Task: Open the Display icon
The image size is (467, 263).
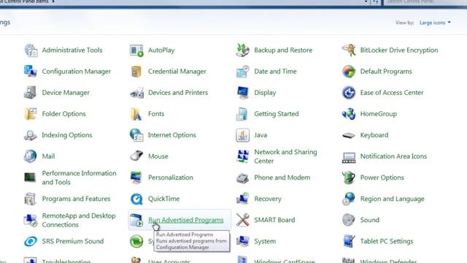Action: pyautogui.click(x=243, y=93)
